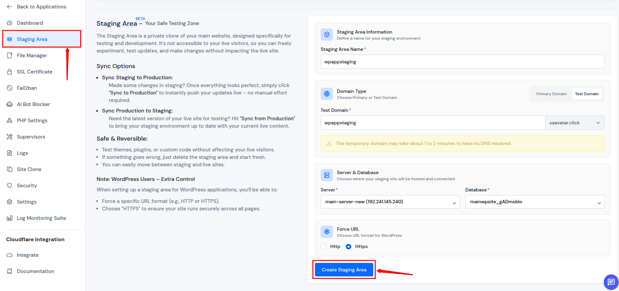Open the Server selection dropdown

point(390,202)
